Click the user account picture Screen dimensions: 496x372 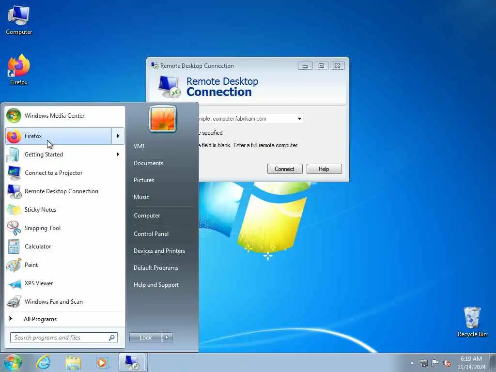click(163, 119)
